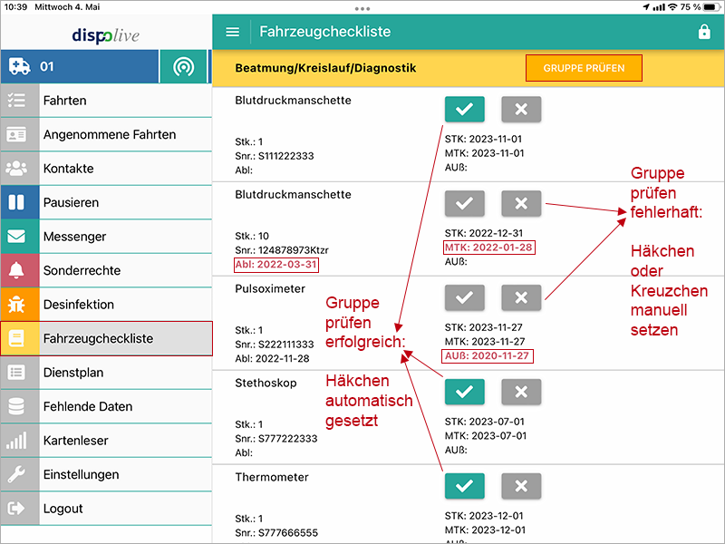Tap serial number S222111333
The image size is (725, 544).
[286, 345]
